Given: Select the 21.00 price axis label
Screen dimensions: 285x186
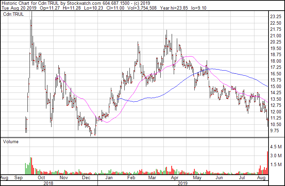Looking at the screenshot, I should [x=276, y=36].
